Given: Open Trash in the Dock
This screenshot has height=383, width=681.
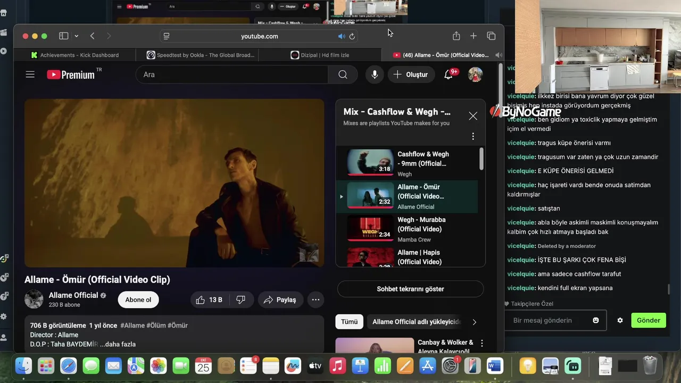Looking at the screenshot, I should (650, 365).
